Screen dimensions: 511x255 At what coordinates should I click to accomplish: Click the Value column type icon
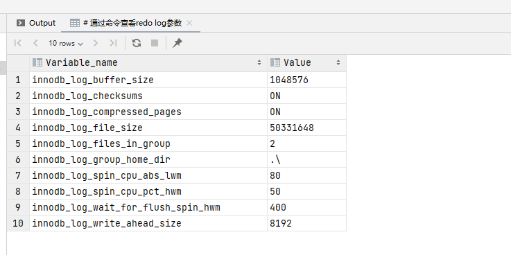[x=275, y=62]
